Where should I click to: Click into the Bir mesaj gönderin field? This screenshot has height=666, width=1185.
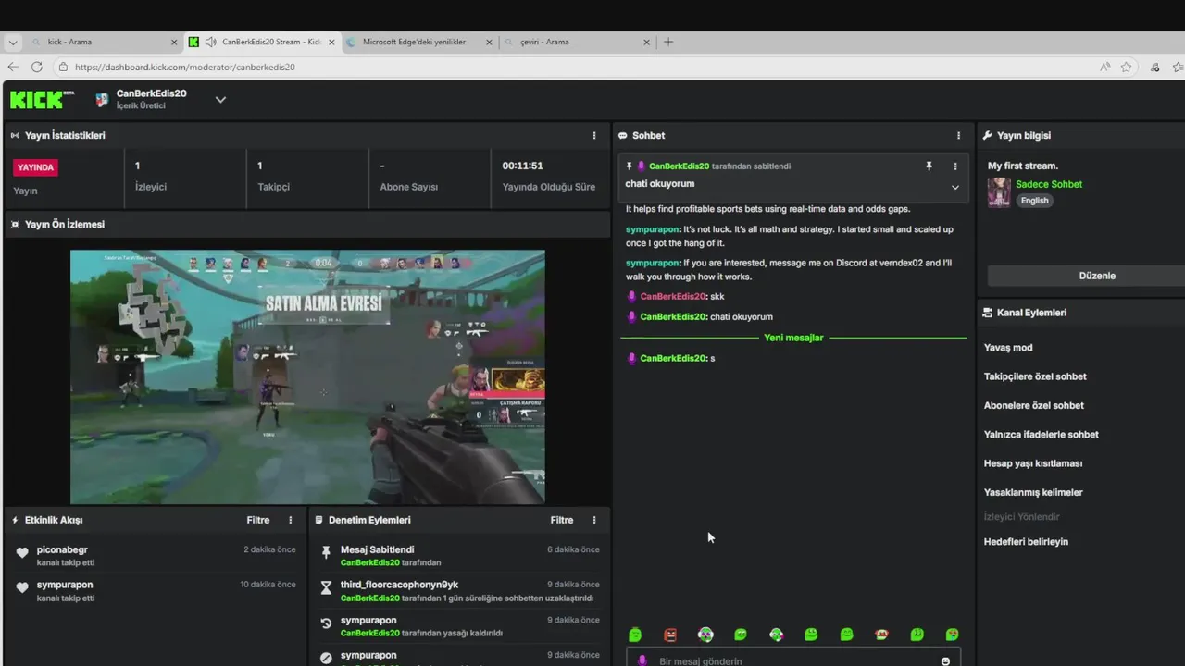coord(793,659)
